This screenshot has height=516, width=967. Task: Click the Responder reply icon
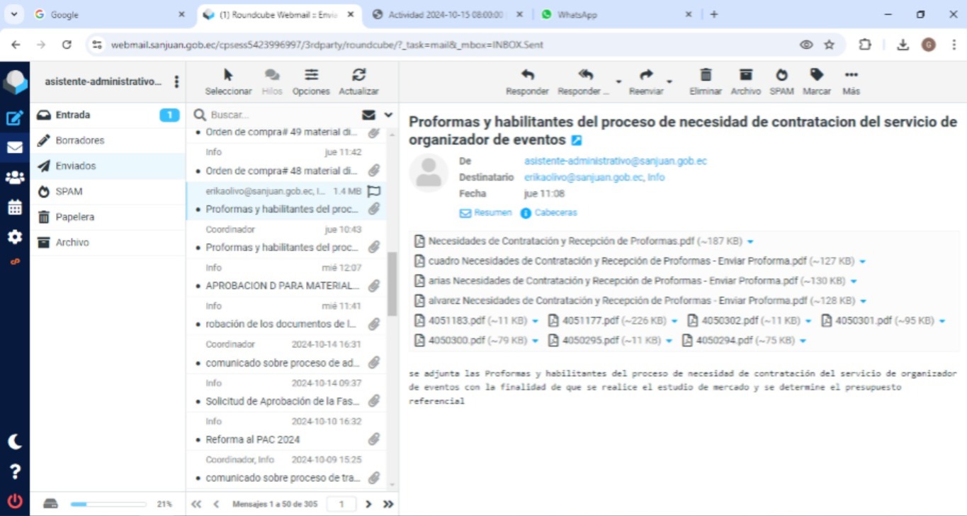coord(527,76)
